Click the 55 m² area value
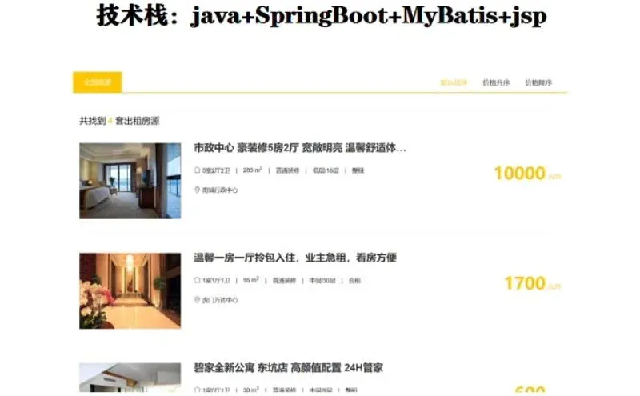 click(251, 280)
